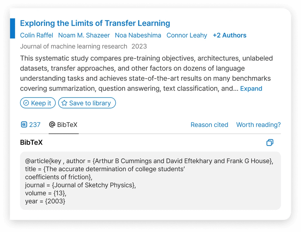Screen dimensions: 301x232
Task: Switch to the BibTeX tab
Action: pos(64,125)
